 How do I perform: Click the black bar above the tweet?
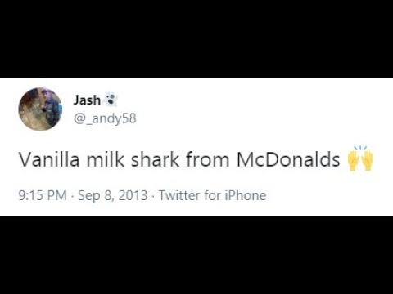(x=196, y=38)
